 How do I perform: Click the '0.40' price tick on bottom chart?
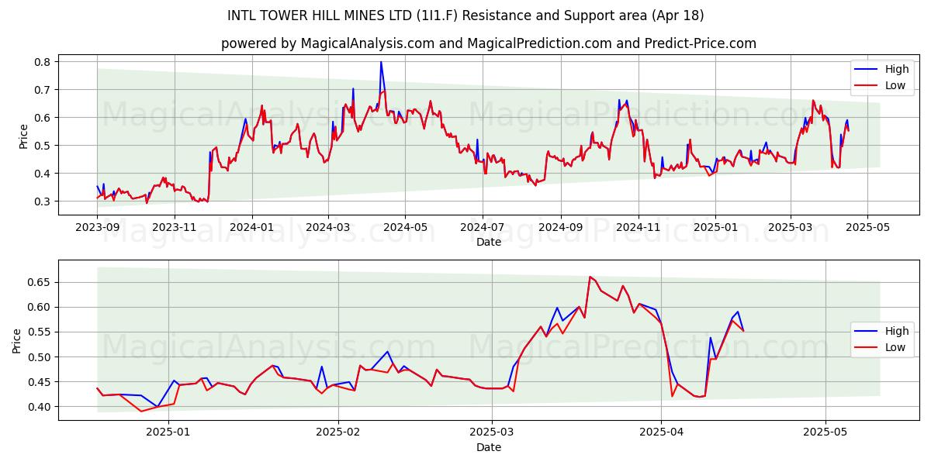40,407
